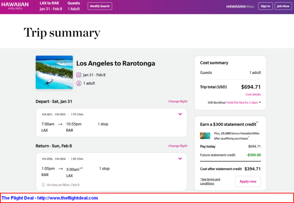Click the HawaiianMiles logo in header

coord(240,6)
